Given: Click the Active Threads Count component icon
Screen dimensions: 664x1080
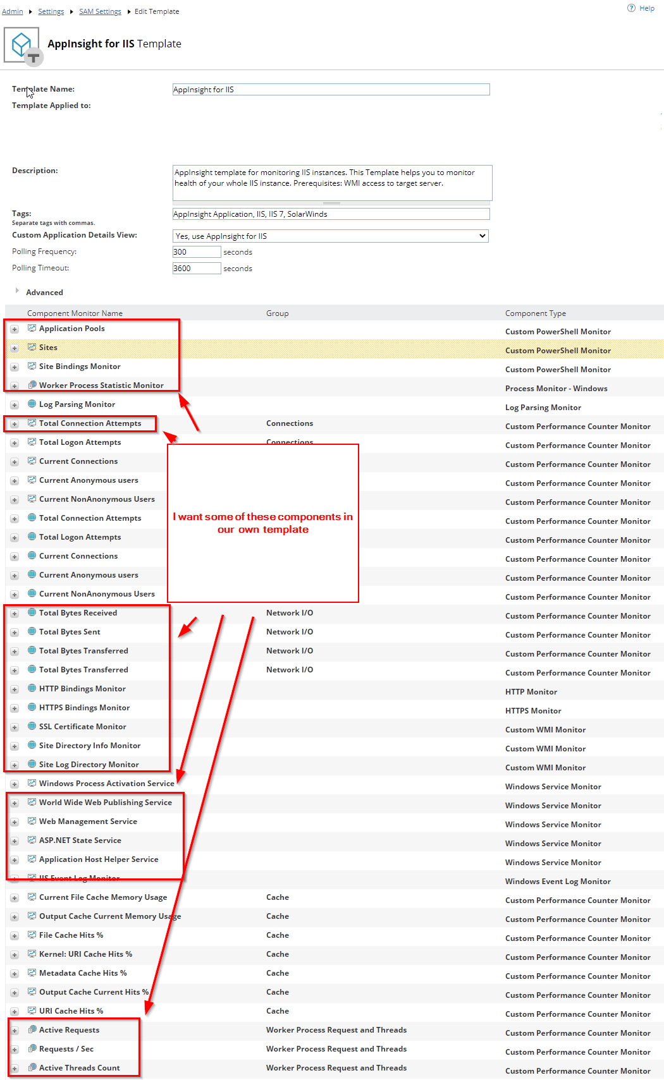Looking at the screenshot, I should click(x=32, y=1067).
